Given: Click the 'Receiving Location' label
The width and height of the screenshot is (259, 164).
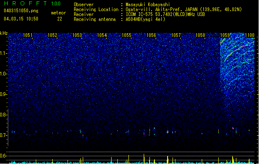Looking at the screenshot, I should point(96,9).
